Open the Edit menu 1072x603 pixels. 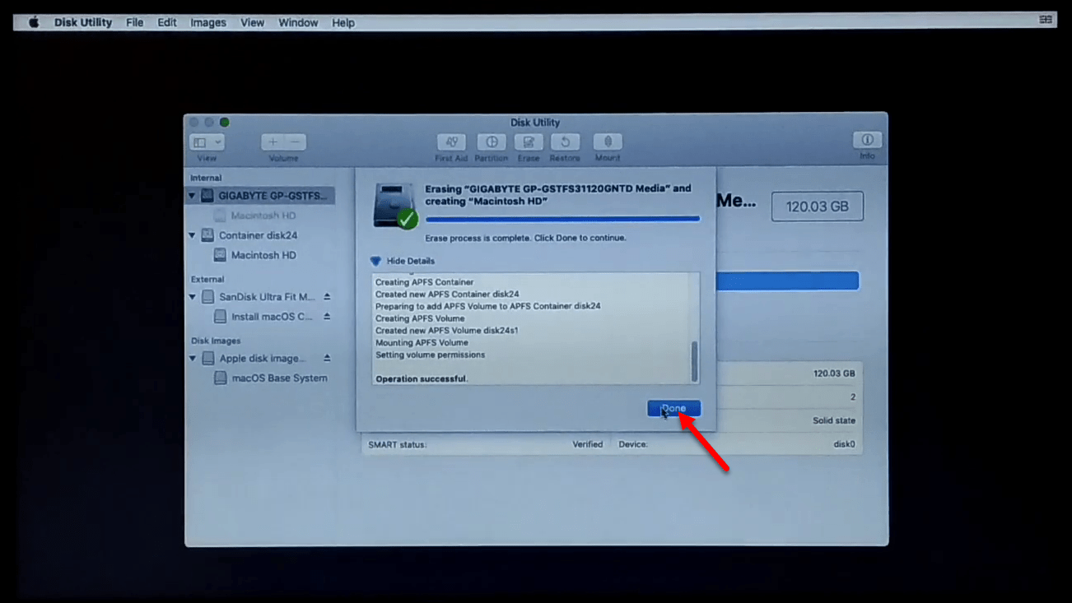coord(167,22)
